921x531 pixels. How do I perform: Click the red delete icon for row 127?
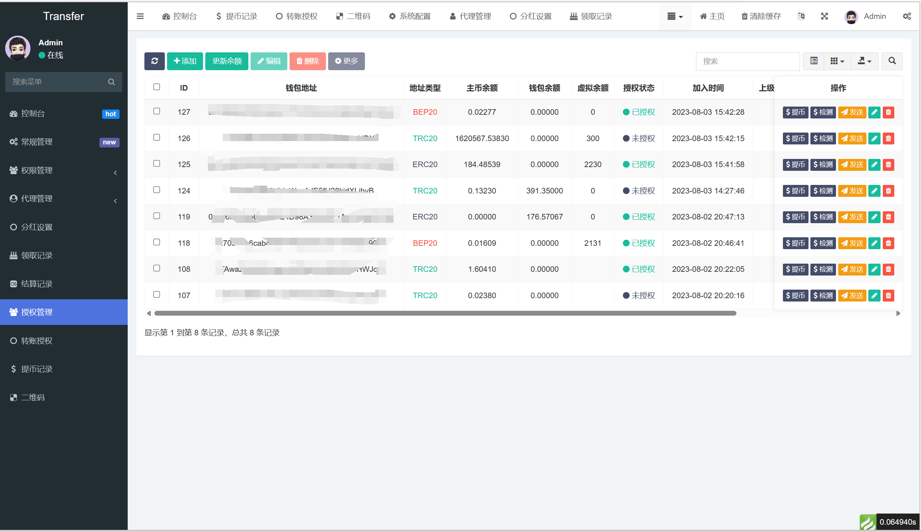(x=888, y=112)
